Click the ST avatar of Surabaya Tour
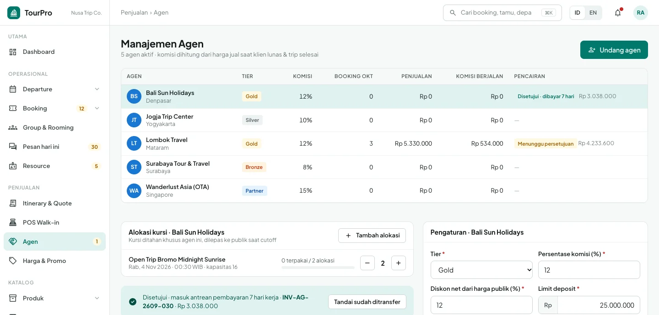The height and width of the screenshot is (315, 659). click(134, 167)
